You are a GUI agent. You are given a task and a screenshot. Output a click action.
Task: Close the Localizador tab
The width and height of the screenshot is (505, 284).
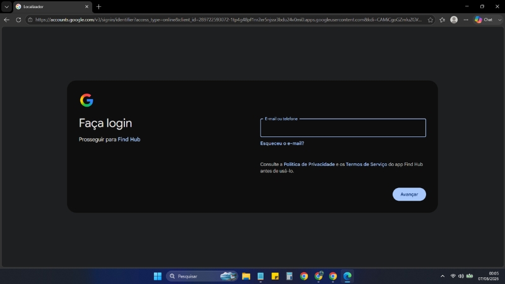coord(86,6)
